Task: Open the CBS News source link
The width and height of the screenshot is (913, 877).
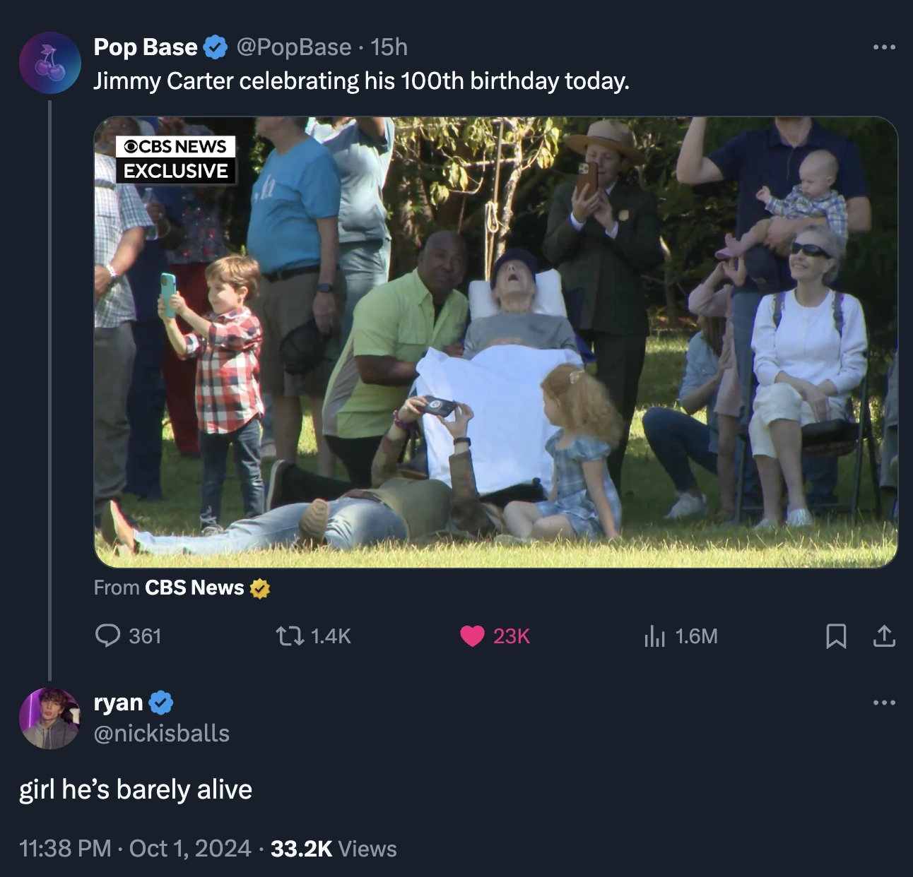Action: coord(194,587)
